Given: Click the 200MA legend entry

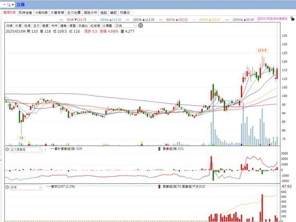Looking at the screenshot, I should click(240, 20).
